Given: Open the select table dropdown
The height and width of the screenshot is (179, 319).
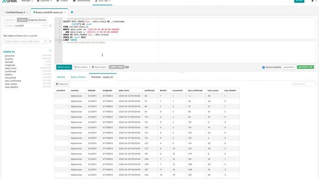Looking at the screenshot, I should click(25, 41).
